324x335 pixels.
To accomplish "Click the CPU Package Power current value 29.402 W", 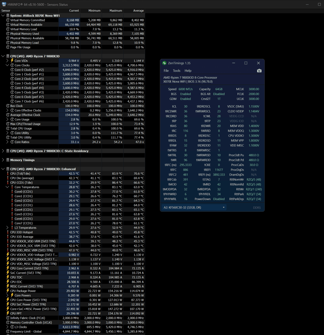I will 72,291.
